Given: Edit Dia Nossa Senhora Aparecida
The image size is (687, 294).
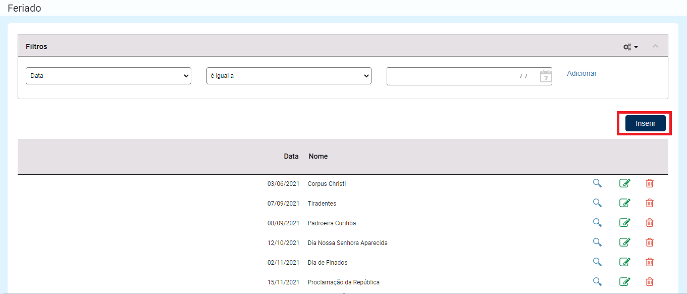Looking at the screenshot, I should [x=625, y=242].
